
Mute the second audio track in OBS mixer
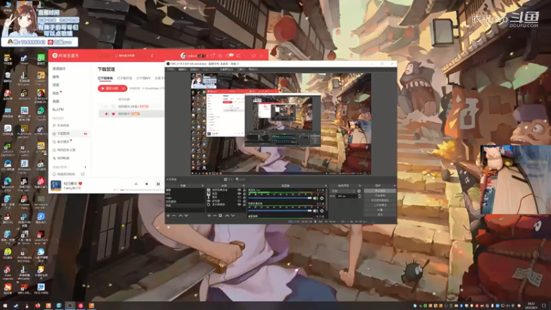point(315,211)
